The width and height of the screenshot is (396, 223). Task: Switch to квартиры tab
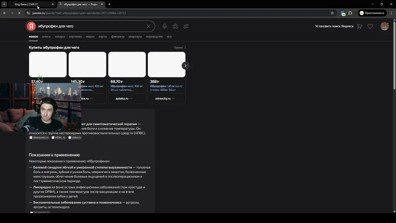[x=135, y=37]
